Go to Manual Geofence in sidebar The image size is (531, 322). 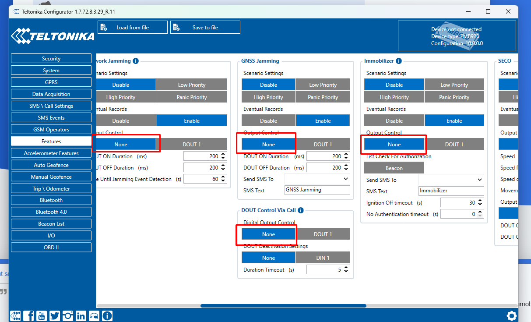tap(51, 177)
